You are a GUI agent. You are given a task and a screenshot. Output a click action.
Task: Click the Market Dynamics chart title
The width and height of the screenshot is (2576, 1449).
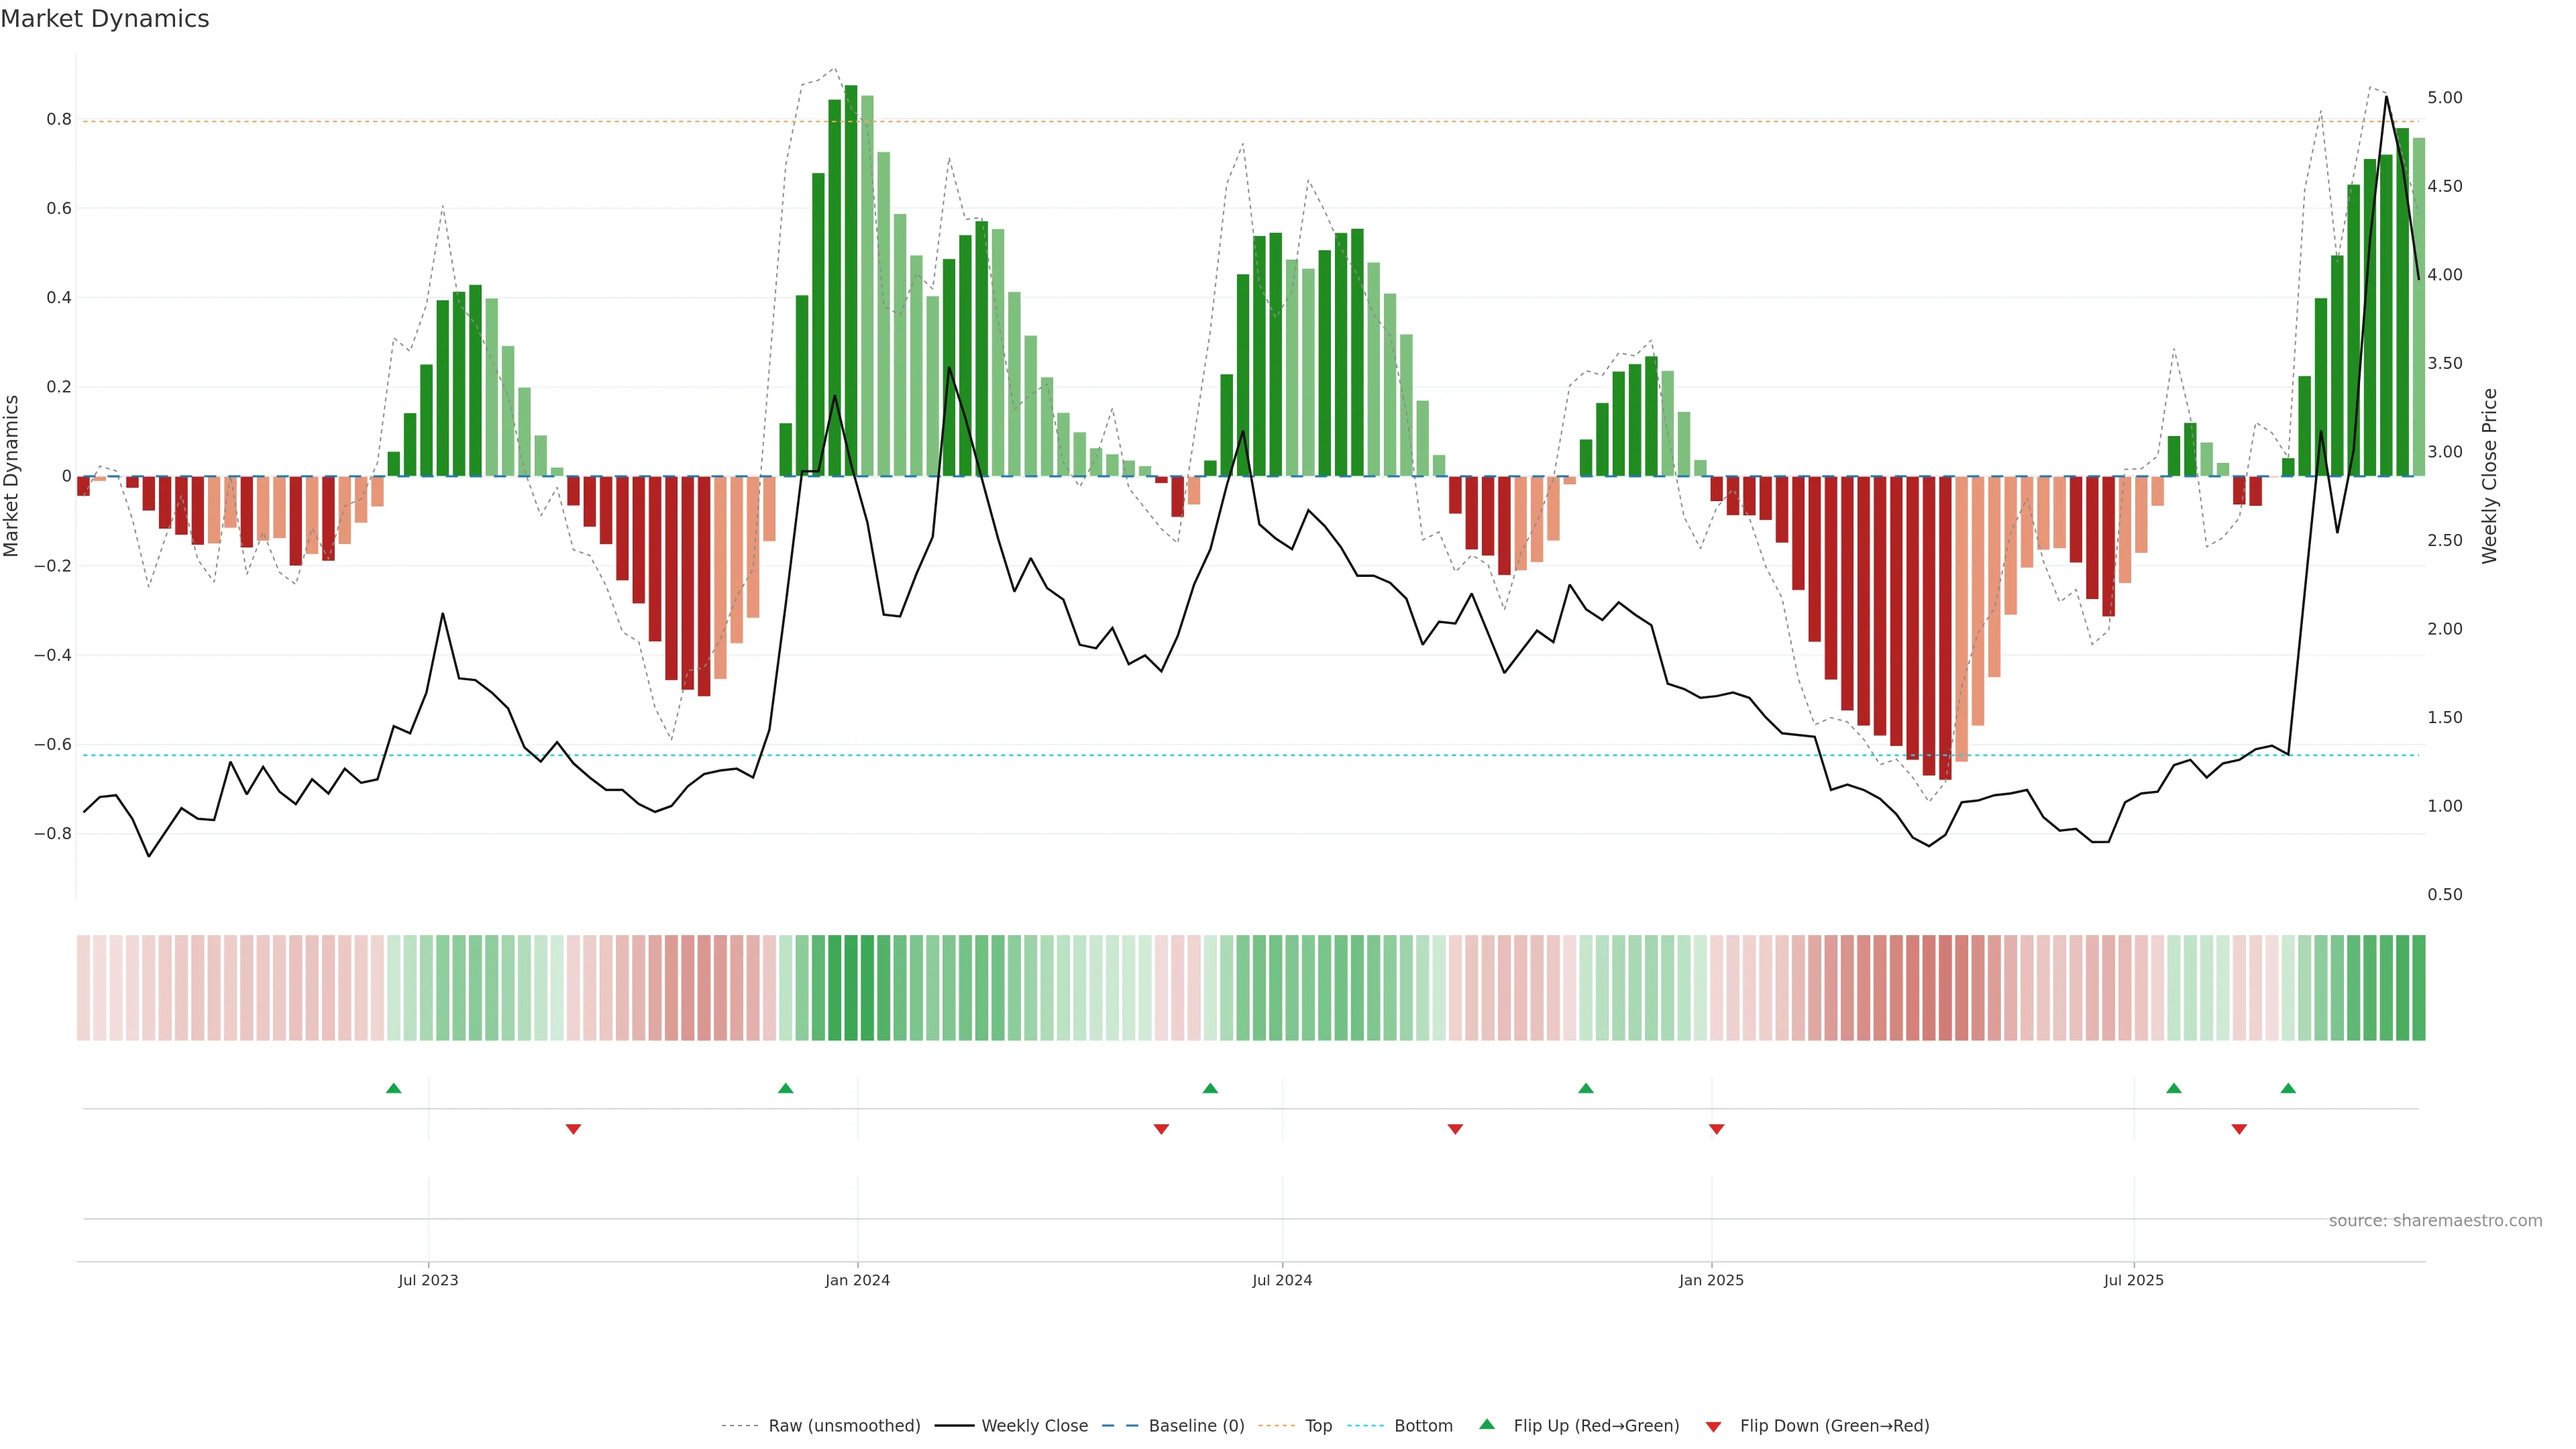(x=105, y=19)
